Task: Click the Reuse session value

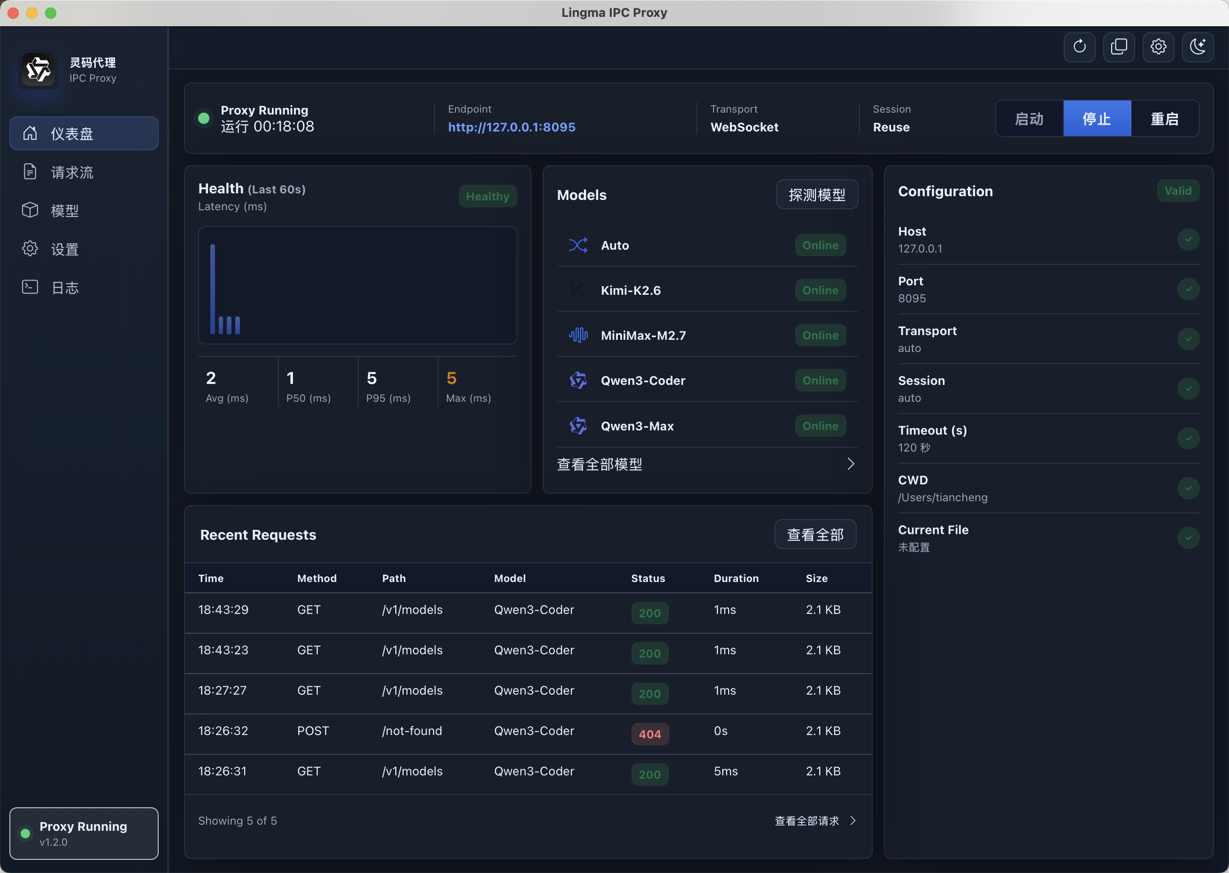Action: 891,127
